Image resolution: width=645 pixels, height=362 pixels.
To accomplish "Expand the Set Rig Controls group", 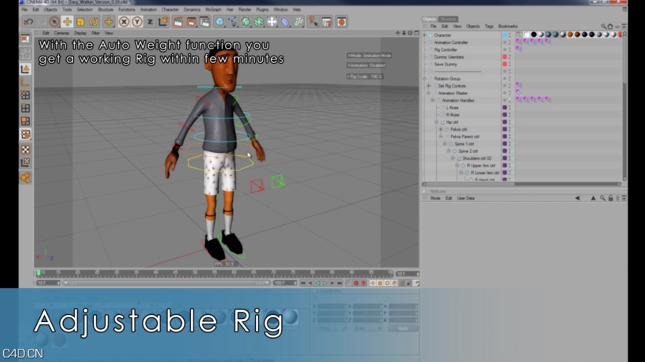I will 428,86.
